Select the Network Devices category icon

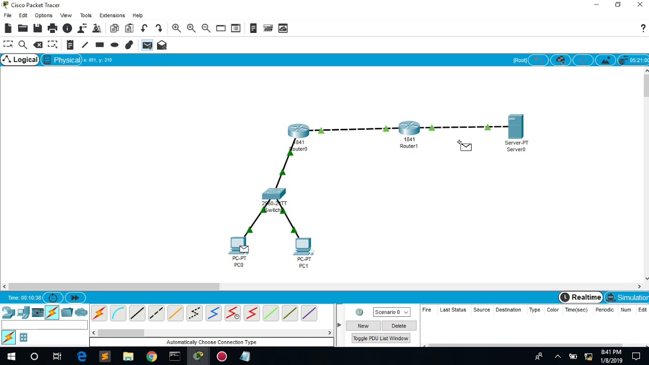(x=8, y=313)
